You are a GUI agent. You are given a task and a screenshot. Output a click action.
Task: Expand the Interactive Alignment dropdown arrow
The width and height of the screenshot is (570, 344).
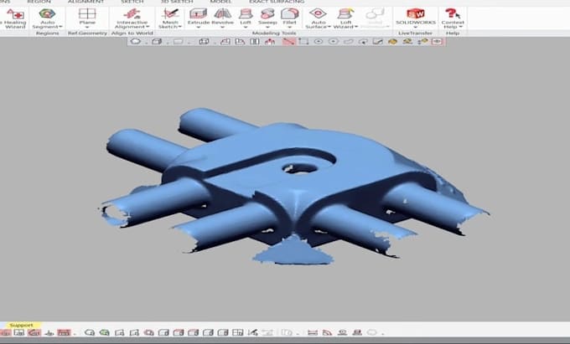[148, 27]
